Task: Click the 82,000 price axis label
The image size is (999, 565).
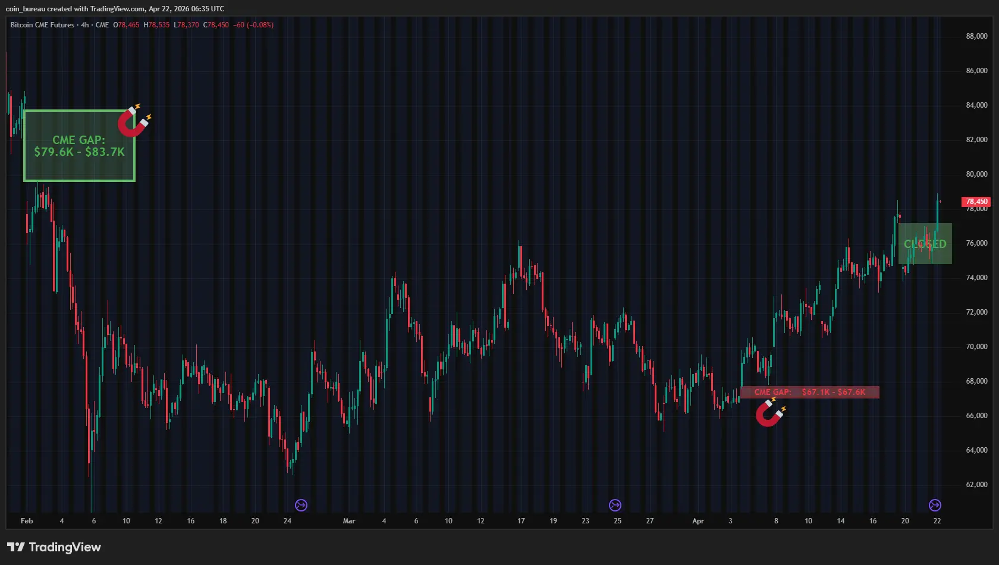Action: coord(976,140)
